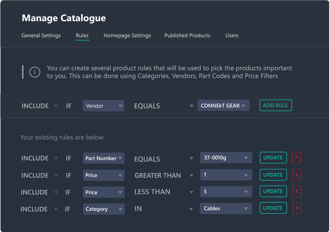Click the info icon beside the rules description

35,72
